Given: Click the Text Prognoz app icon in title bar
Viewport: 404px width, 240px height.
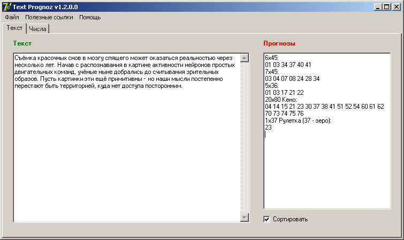Looking at the screenshot, I should [x=7, y=6].
